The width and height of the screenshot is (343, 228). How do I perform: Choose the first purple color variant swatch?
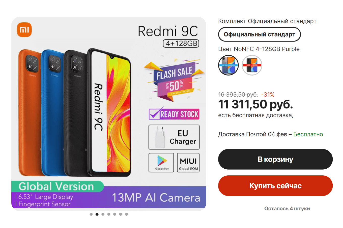pos(228,65)
